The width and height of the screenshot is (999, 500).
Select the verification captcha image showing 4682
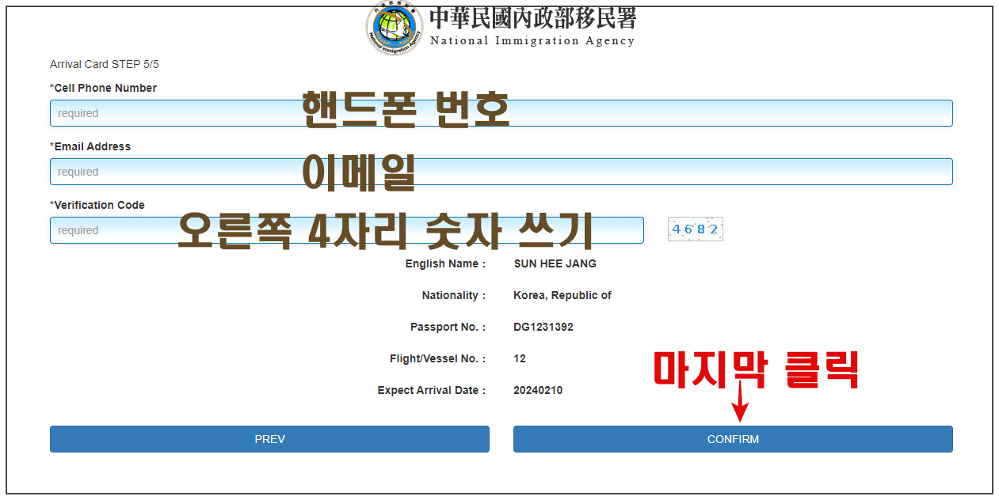click(x=695, y=229)
